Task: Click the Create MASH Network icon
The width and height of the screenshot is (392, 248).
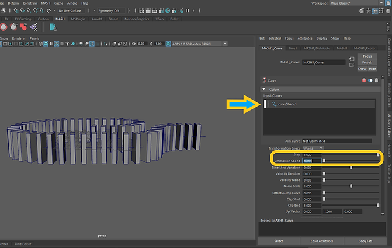Action: [x=4, y=27]
